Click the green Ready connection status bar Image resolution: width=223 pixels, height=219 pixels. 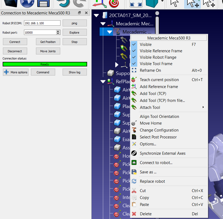tap(45, 64)
